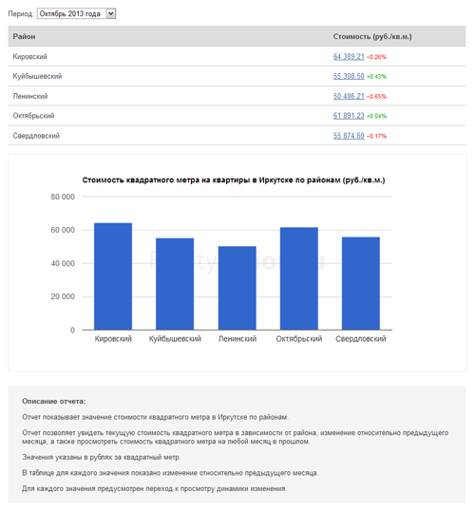Open the 61 891.23 price link for Октябрьский
This screenshot has height=511, width=475.
click(x=349, y=116)
